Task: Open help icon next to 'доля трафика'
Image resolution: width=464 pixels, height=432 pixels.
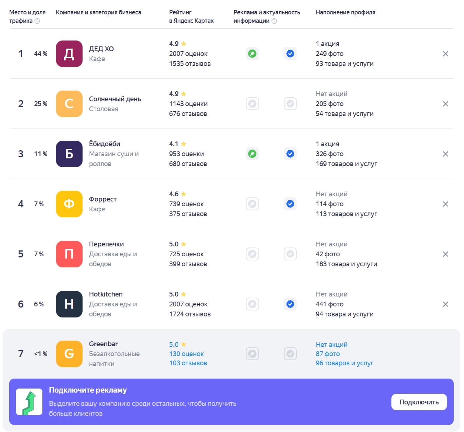Action: click(x=37, y=21)
